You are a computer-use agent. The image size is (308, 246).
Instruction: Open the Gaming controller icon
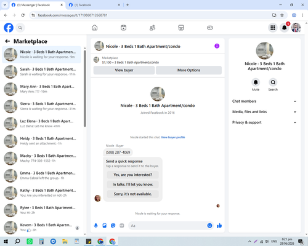tap(210, 28)
